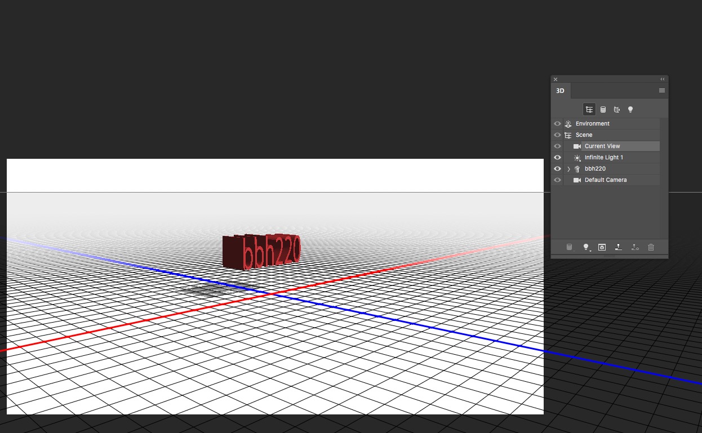The width and height of the screenshot is (702, 433).
Task: Show the whole scene filter in 3D panel
Action: (589, 110)
